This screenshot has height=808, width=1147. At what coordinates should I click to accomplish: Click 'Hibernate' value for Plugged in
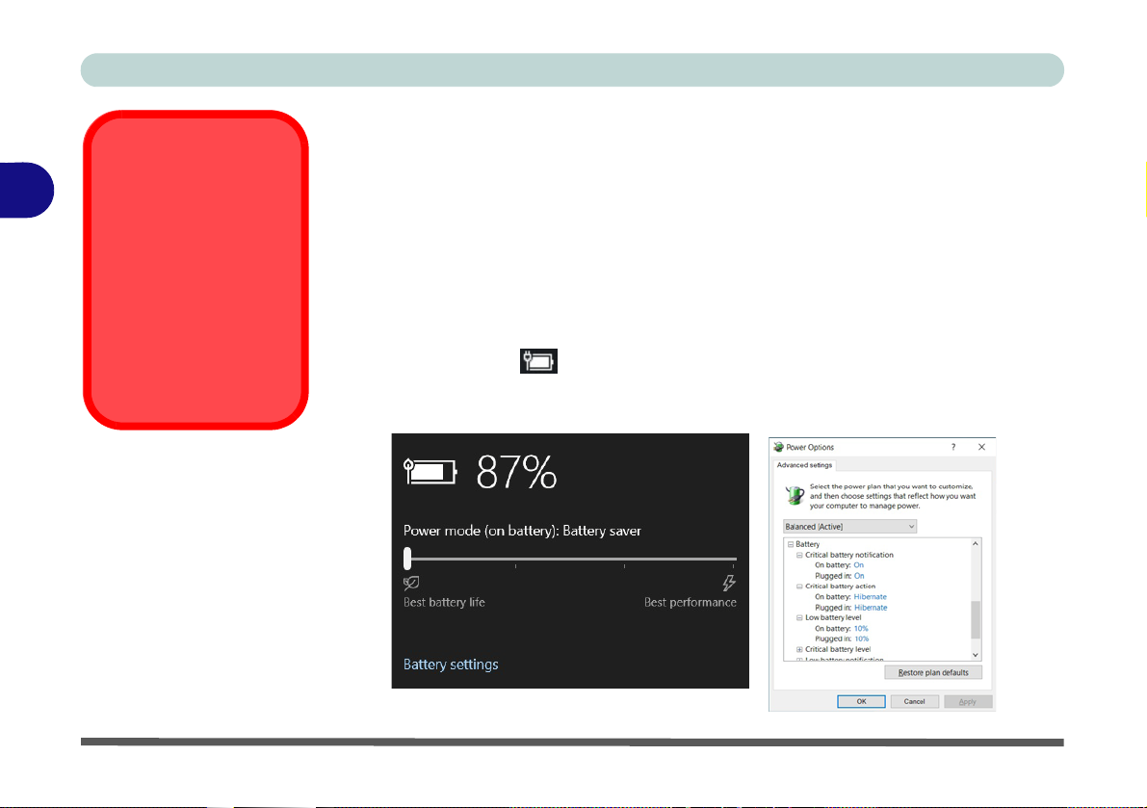(871, 608)
